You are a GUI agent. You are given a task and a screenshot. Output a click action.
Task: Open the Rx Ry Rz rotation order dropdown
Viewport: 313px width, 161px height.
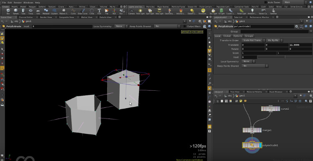pyautogui.click(x=275, y=40)
